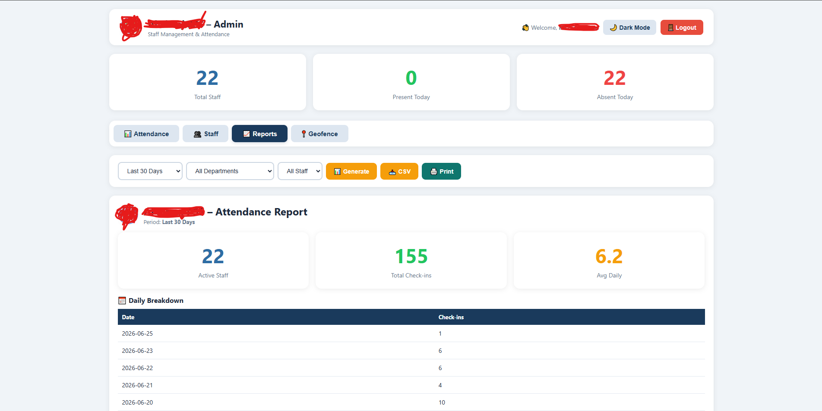This screenshot has width=822, height=411.
Task: Click the printer icon on Print button
Action: click(433, 171)
